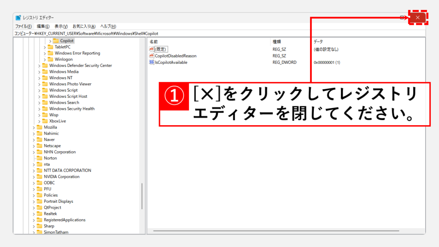Viewport: 439px width, 247px height.
Task: Select the TabletPC folder icon
Action: point(50,47)
